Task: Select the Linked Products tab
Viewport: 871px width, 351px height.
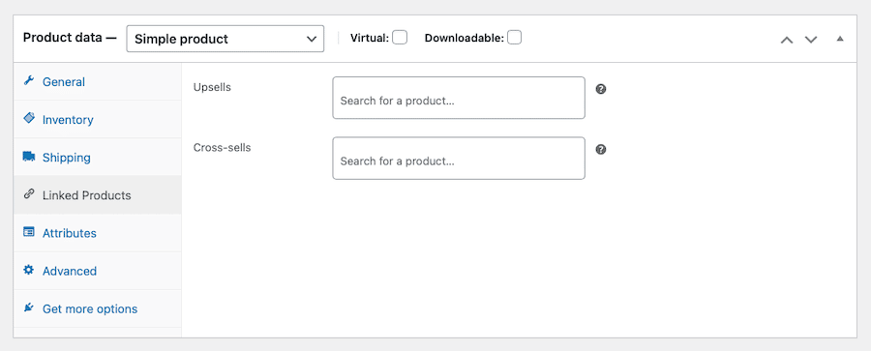Action: [x=97, y=195]
